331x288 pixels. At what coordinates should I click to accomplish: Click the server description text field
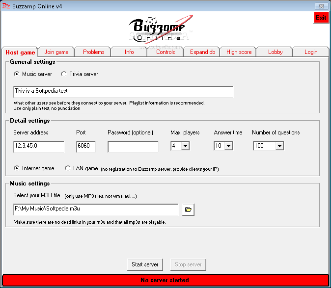click(x=123, y=91)
